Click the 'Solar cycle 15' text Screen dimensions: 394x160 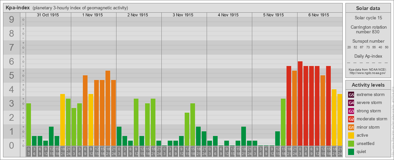(x=368, y=18)
